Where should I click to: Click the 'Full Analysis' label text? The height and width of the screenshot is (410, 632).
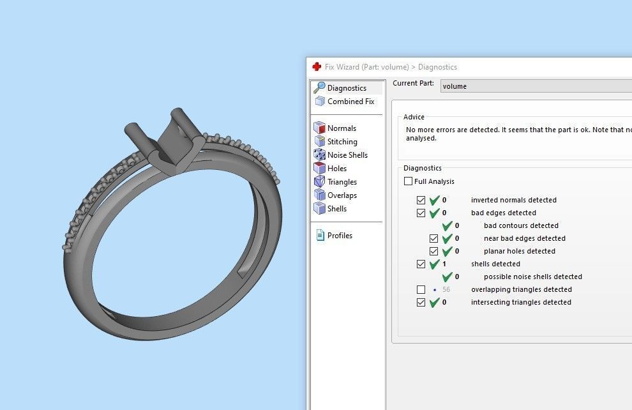click(x=434, y=181)
